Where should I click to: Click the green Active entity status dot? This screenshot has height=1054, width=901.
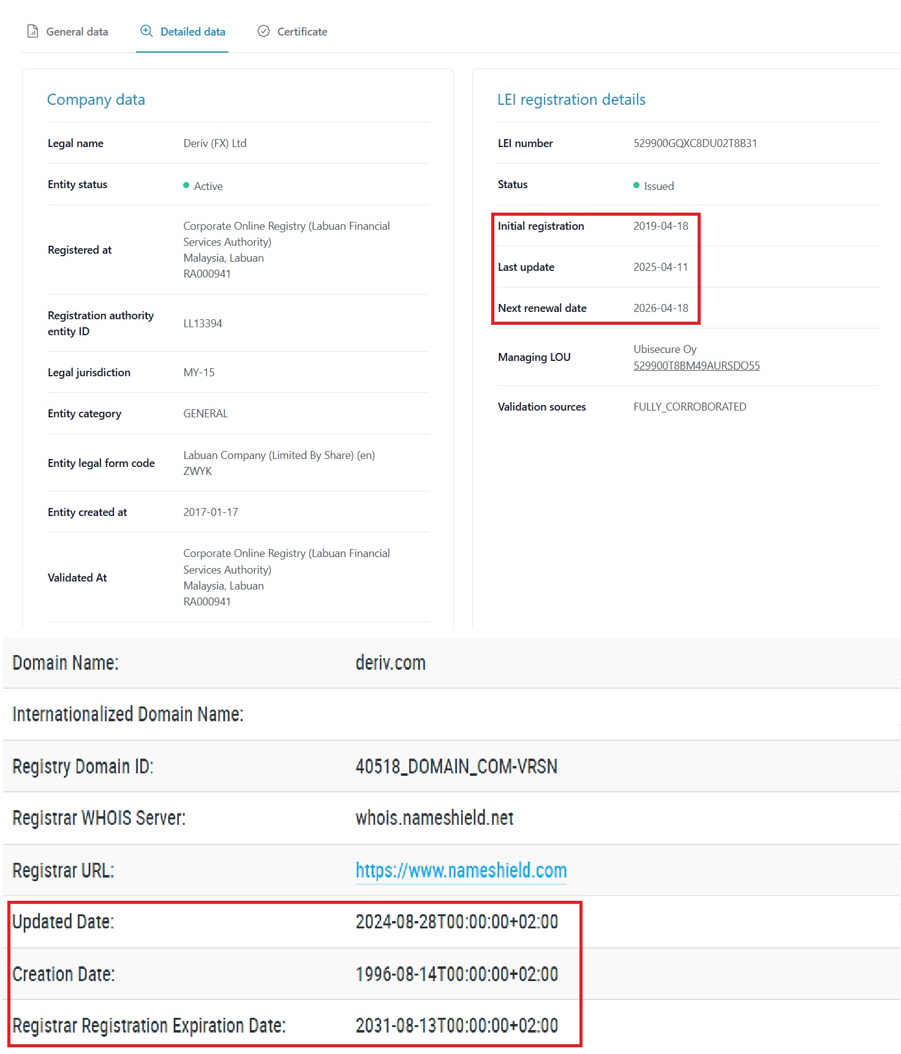[186, 185]
